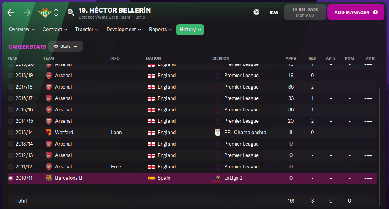
Task: Select the 2018/19 Arsenal row radio
Action: point(11,76)
